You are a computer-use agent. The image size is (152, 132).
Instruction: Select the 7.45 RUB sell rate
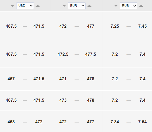143,26
